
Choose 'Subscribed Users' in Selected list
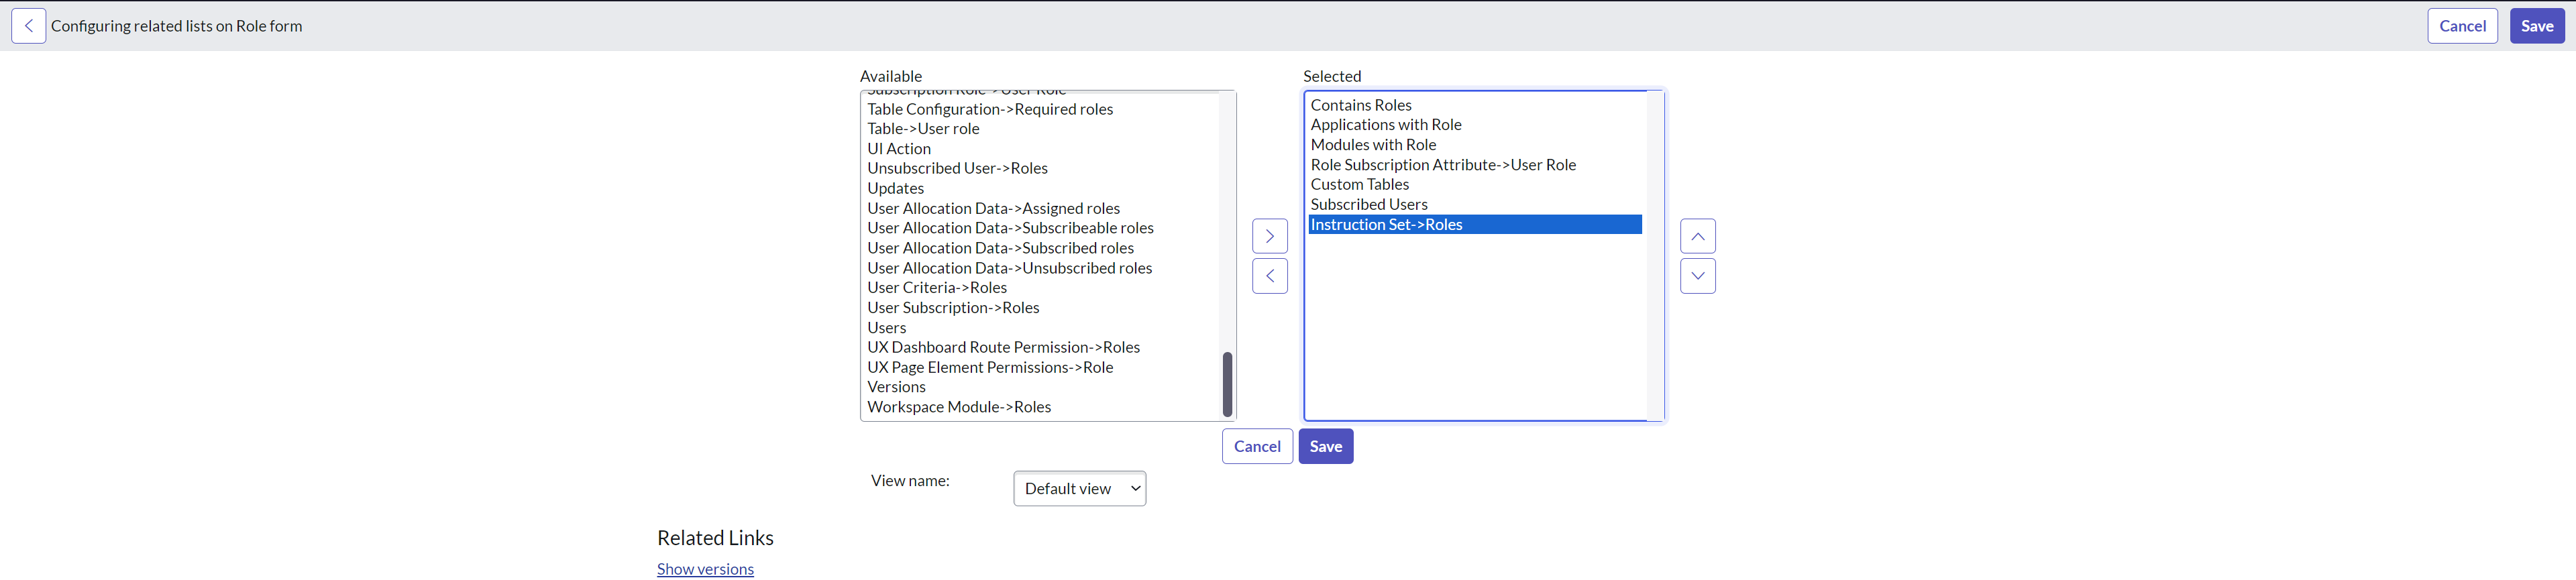(x=1368, y=205)
